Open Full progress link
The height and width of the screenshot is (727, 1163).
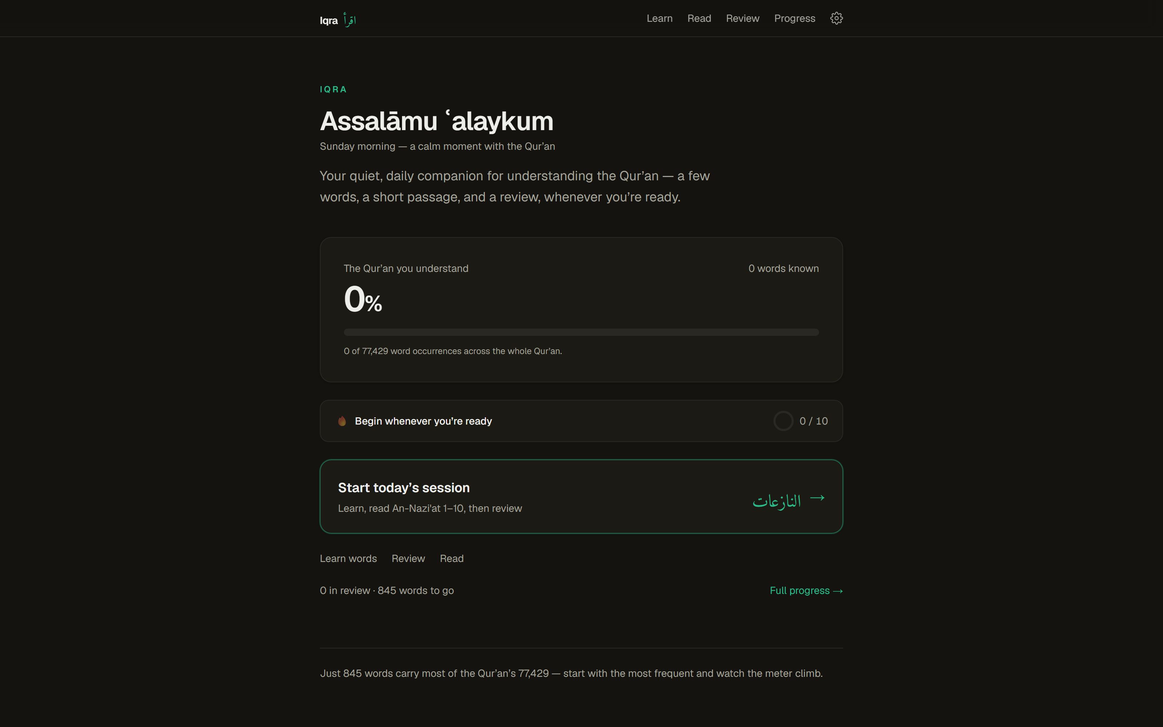tap(806, 590)
